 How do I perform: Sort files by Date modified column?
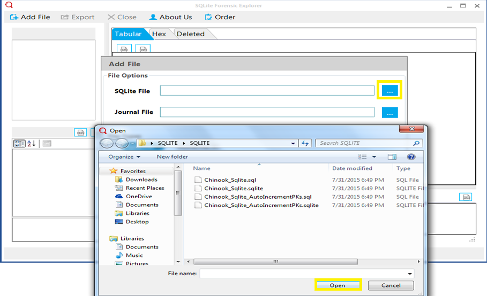[x=352, y=168]
